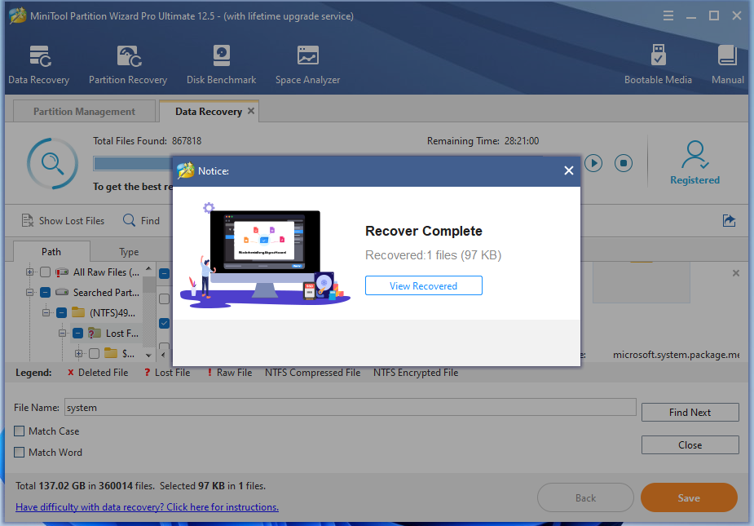This screenshot has width=754, height=526.
Task: Click the Lost Files question-mark folder icon
Action: [x=95, y=333]
